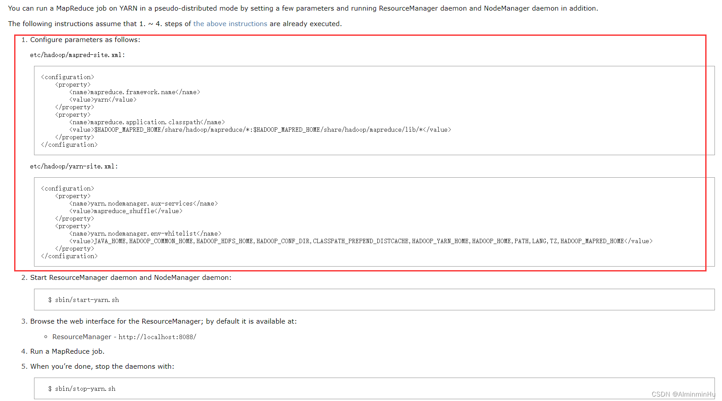Click the "$ sbin/stop-yarn.sh" command line

pyautogui.click(x=82, y=389)
